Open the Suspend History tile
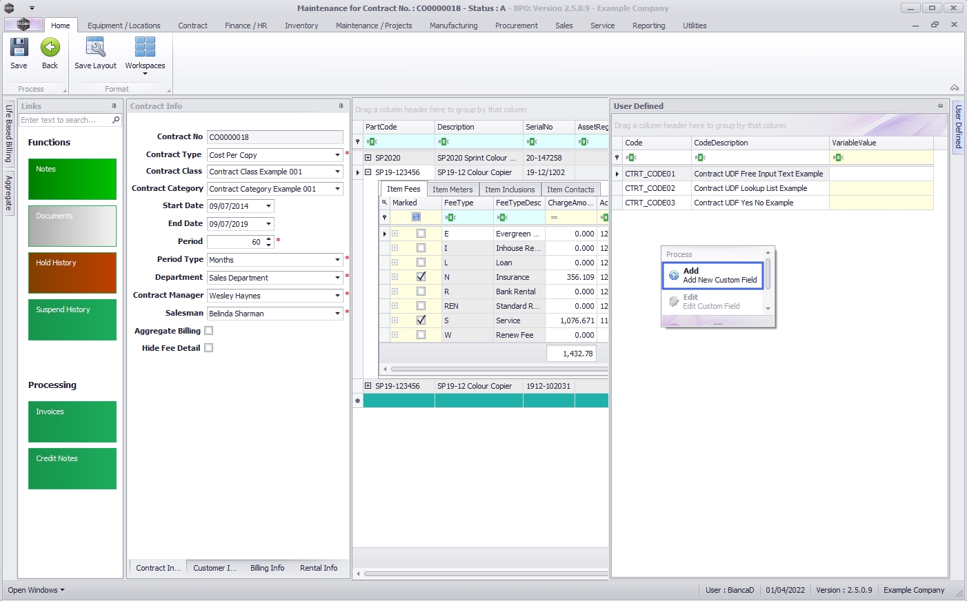This screenshot has height=601, width=967. (x=72, y=319)
